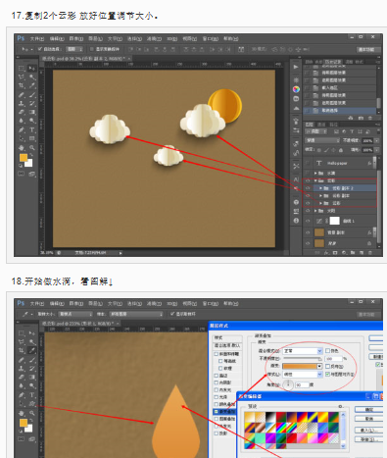Open 填充 arrow in Layers panel
The image size is (387, 458).
[376, 150]
